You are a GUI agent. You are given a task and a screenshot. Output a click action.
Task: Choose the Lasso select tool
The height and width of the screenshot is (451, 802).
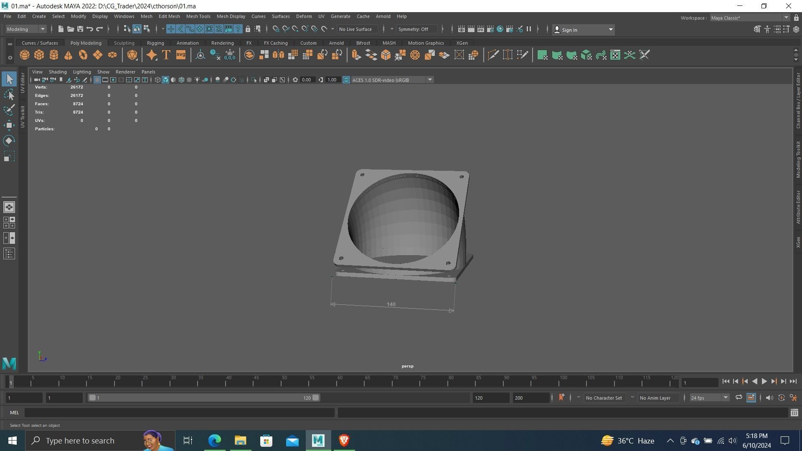tap(9, 95)
